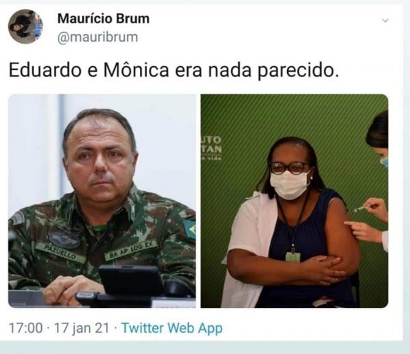Click the woman's white face mask
This screenshot has width=410, height=354.
290,185
